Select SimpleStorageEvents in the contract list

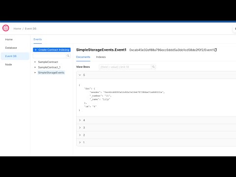[51, 73]
